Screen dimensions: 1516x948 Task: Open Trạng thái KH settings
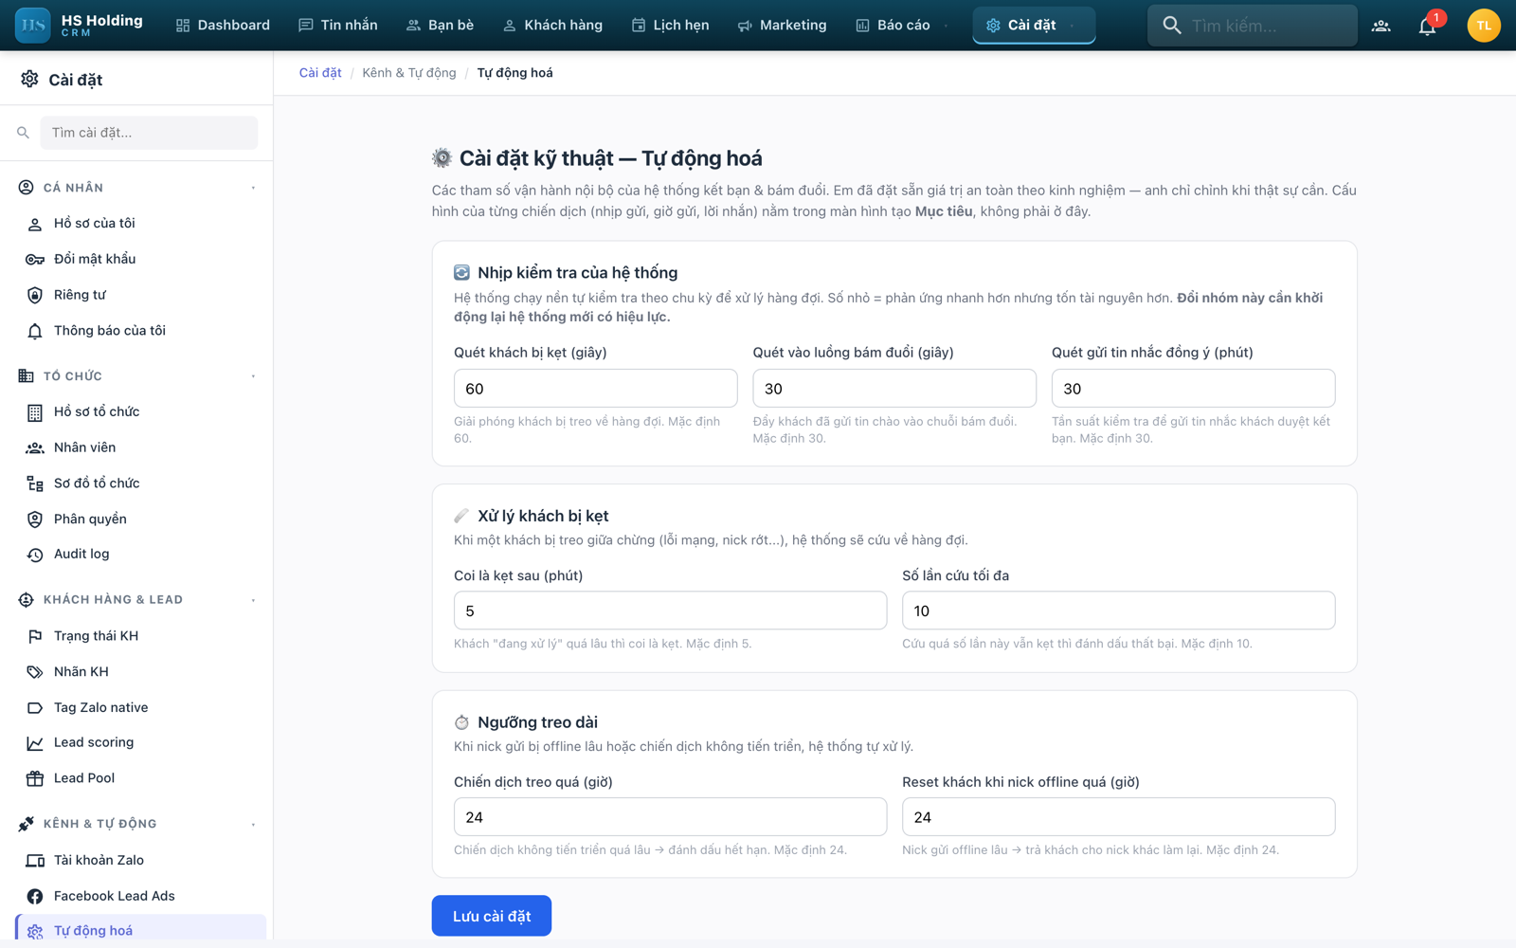coord(140,636)
